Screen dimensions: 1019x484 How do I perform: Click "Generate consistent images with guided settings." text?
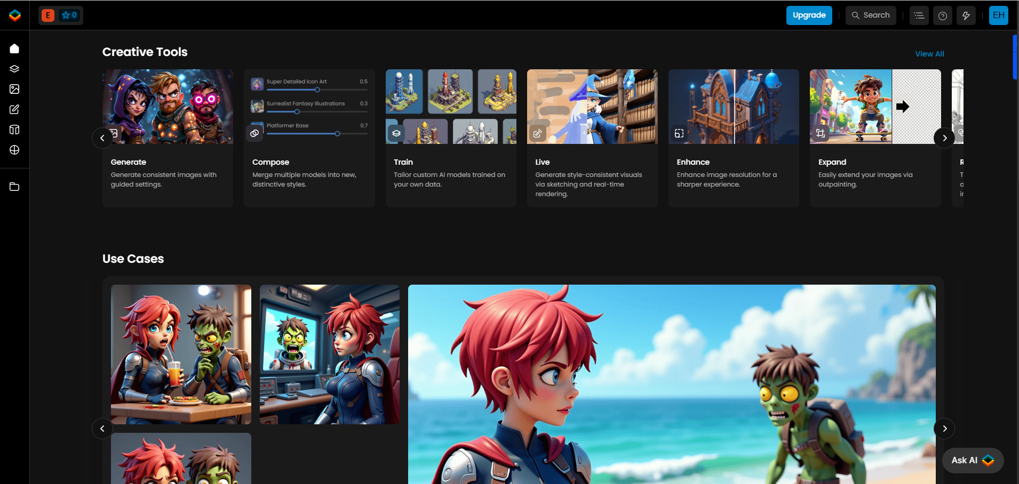(x=164, y=180)
